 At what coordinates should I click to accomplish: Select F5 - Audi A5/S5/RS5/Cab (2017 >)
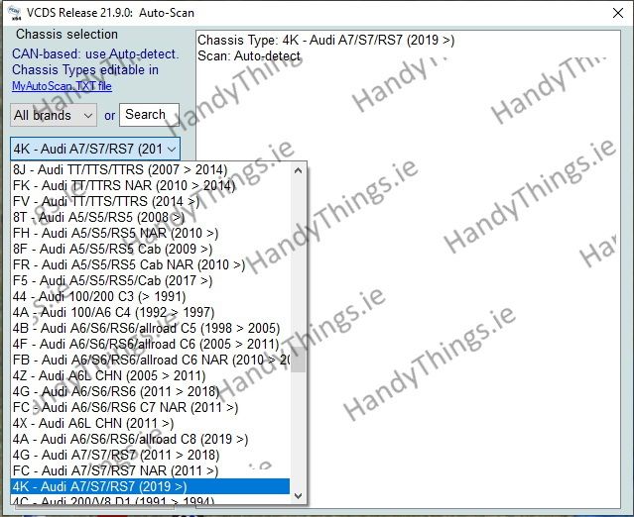click(151, 280)
